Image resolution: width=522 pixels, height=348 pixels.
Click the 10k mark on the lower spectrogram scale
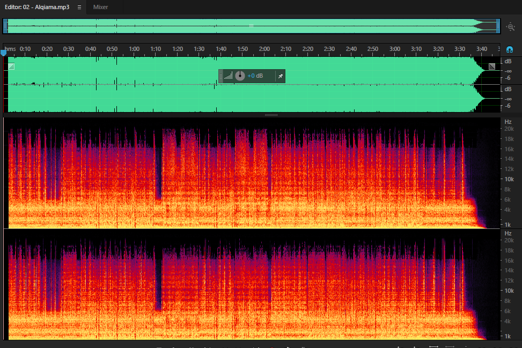pos(509,291)
